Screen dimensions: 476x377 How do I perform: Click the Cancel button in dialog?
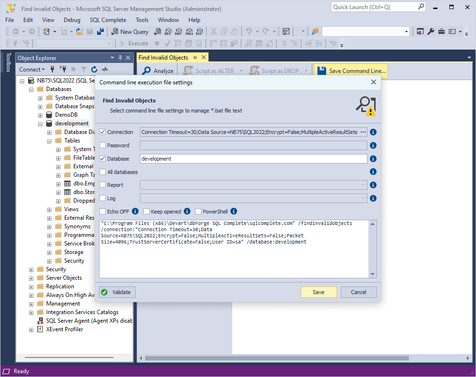point(358,292)
